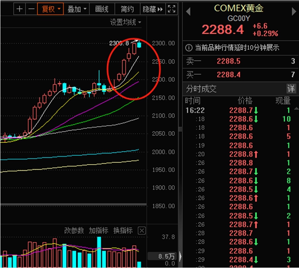Zoom out chart with minus button
Viewport: 299px width, 268px height.
pos(31,9)
